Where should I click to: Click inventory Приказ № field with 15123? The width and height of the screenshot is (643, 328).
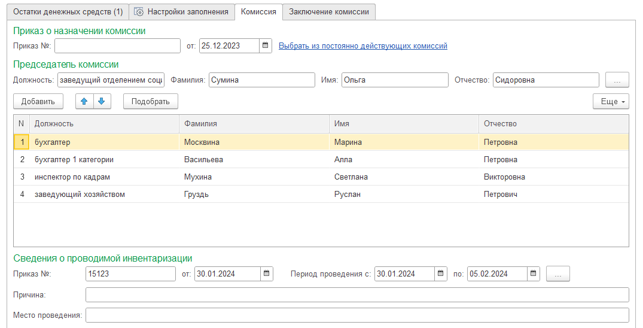click(130, 274)
